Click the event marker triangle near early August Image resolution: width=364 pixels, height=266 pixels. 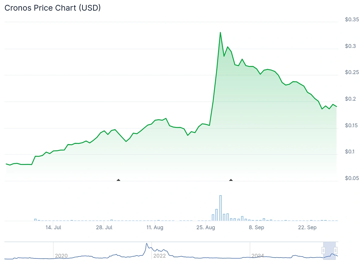[x=119, y=180]
